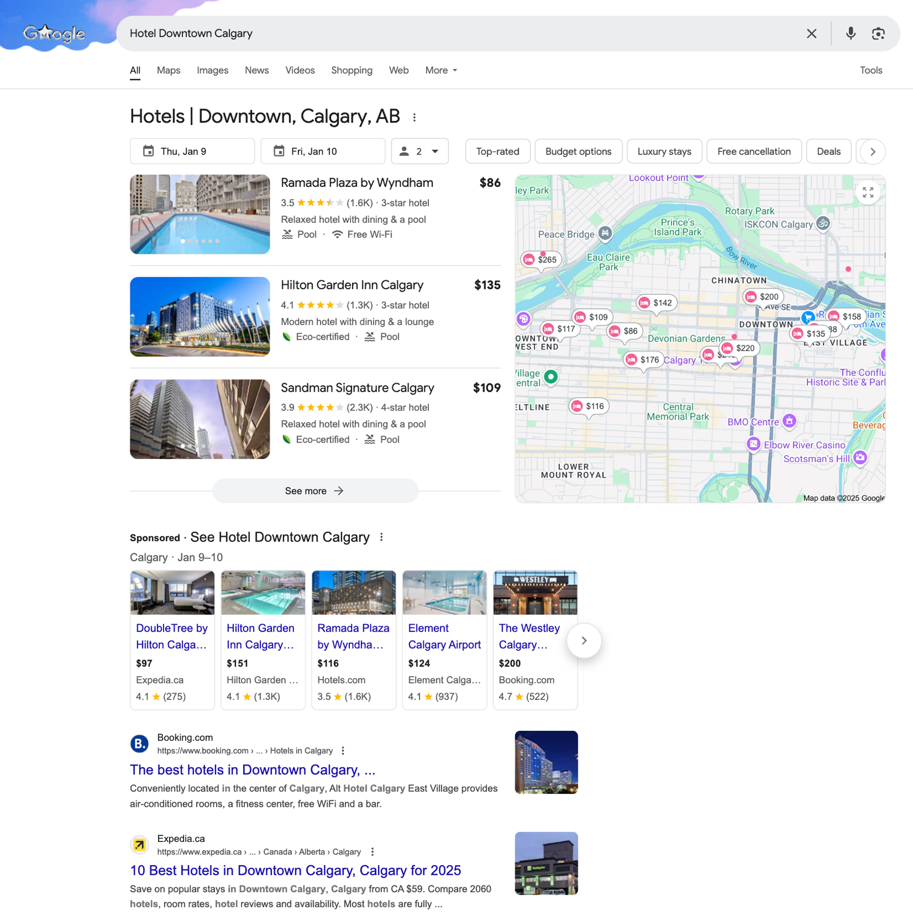Click the search input field
Image resolution: width=913 pixels, height=921 pixels.
click(460, 34)
